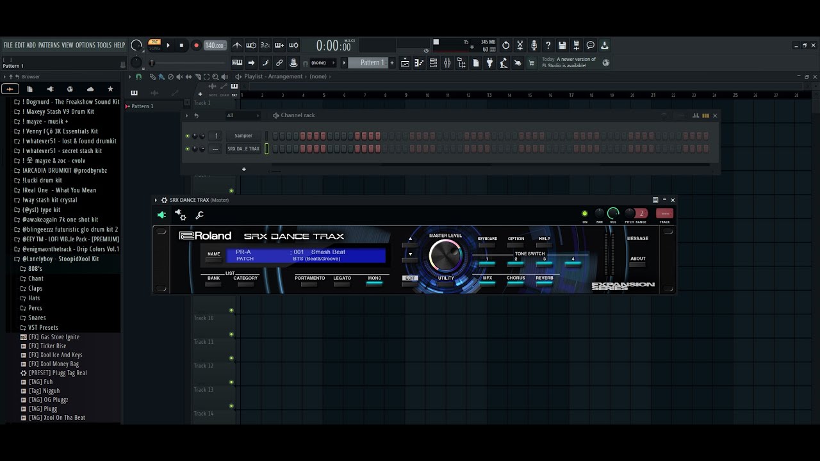820x461 pixels.
Task: Expand the Snares folder in browser
Action: (x=37, y=318)
